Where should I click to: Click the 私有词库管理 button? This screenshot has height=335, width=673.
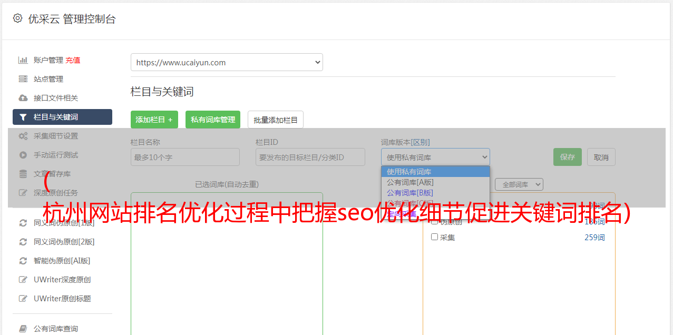point(213,120)
